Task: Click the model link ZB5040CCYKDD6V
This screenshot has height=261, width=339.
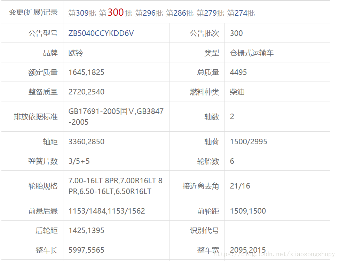Action: click(101, 33)
